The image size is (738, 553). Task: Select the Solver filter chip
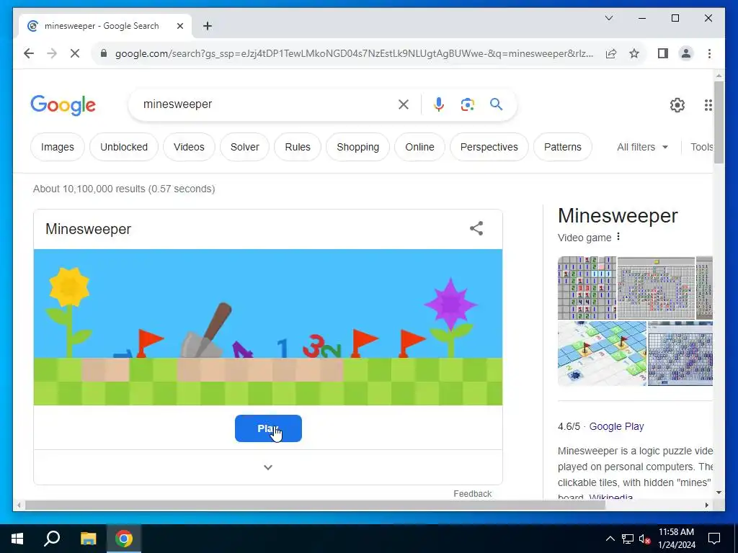pyautogui.click(x=245, y=147)
